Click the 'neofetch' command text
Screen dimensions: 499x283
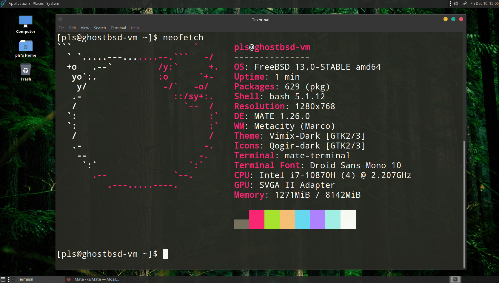[x=183, y=37]
